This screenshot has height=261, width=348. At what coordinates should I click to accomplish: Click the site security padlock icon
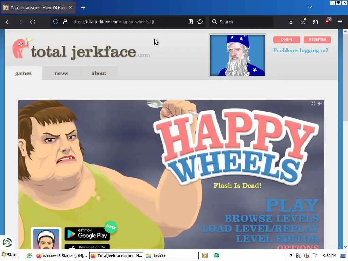pyautogui.click(x=65, y=22)
